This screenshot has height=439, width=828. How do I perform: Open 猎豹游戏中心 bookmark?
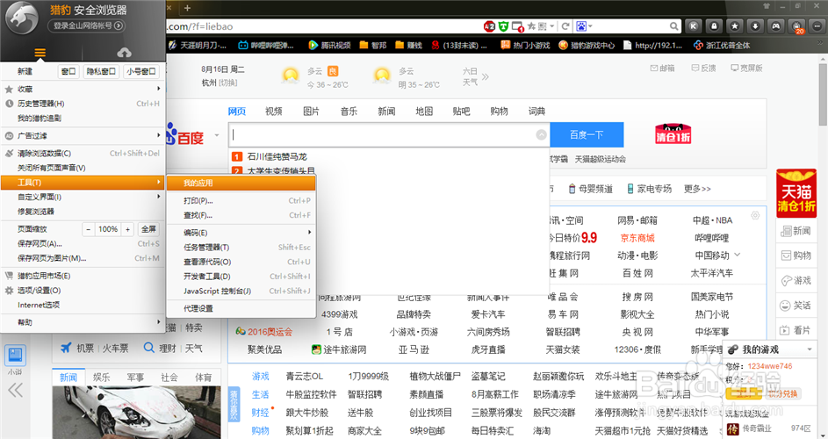(x=587, y=46)
